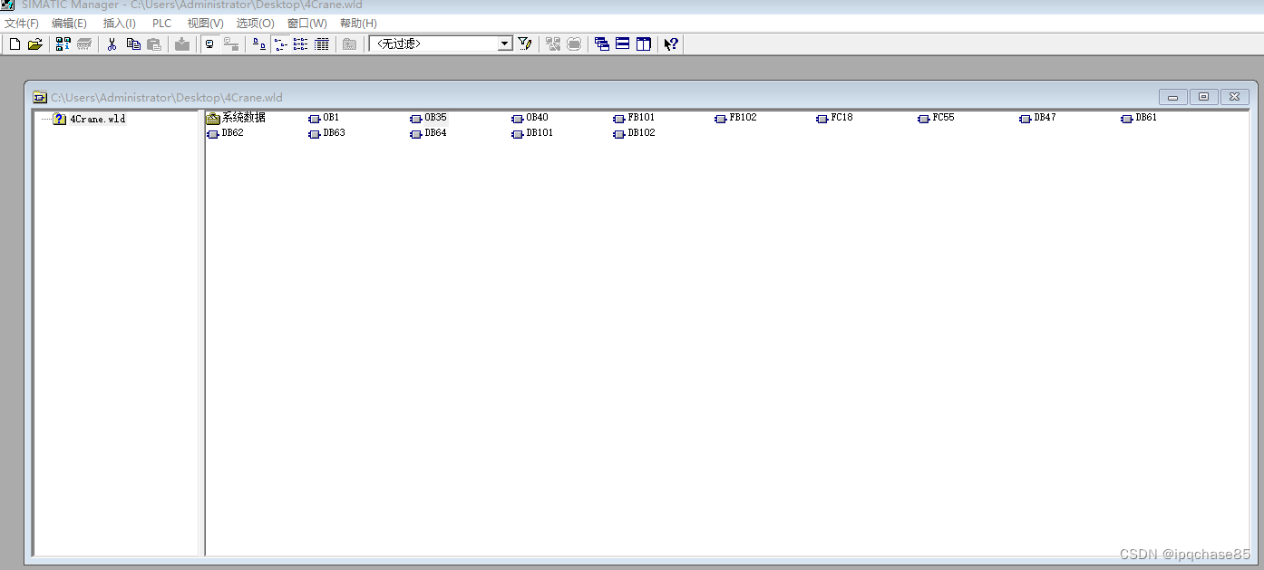Click the Open project folder icon
This screenshot has width=1264, height=570.
tap(35, 43)
